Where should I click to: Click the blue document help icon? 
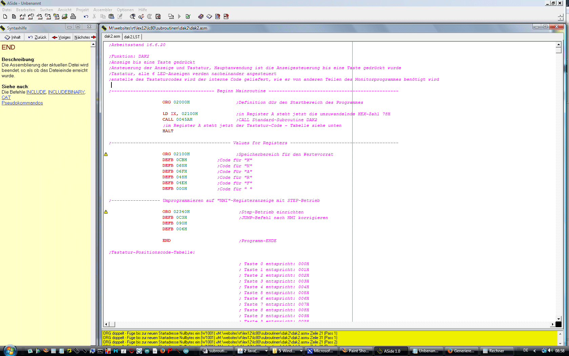218,16
